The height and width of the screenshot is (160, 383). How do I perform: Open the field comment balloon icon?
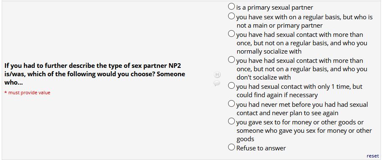[217, 83]
